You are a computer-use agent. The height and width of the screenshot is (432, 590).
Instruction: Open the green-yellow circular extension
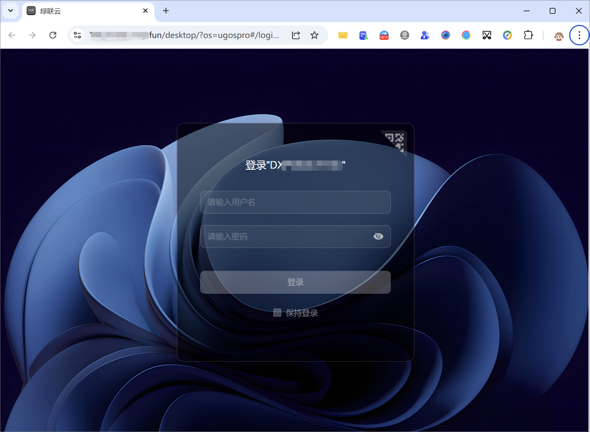(x=507, y=35)
